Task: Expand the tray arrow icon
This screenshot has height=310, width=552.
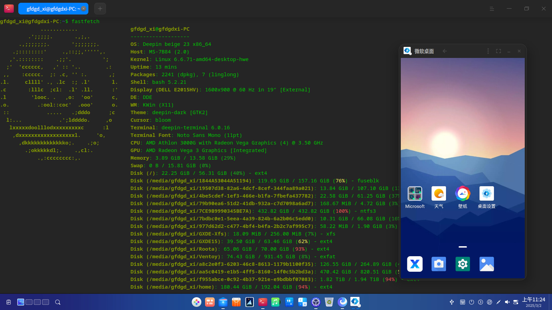Action: [481, 302]
